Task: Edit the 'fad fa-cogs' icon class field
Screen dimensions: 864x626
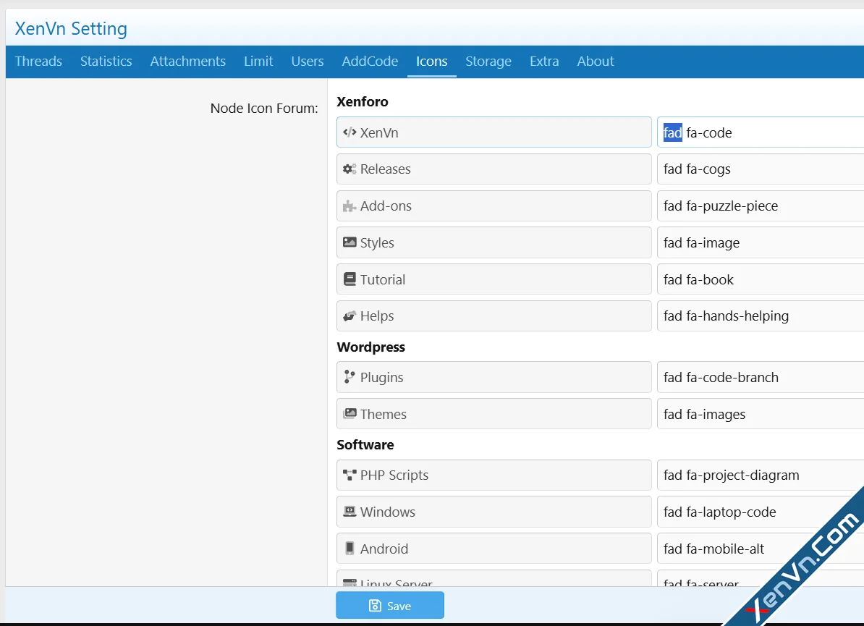Action: [761, 169]
